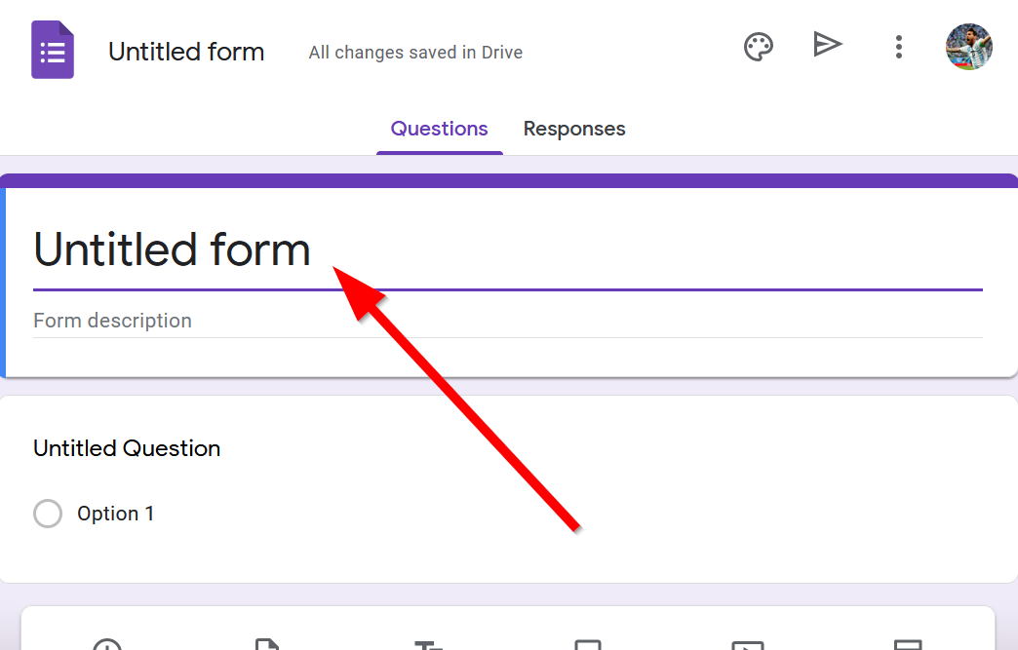The image size is (1018, 650).
Task: Click the Add section icon
Action: click(x=908, y=644)
